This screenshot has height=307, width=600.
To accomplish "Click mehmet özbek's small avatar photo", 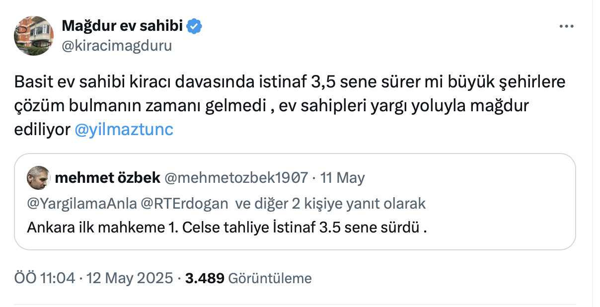I will click(38, 178).
